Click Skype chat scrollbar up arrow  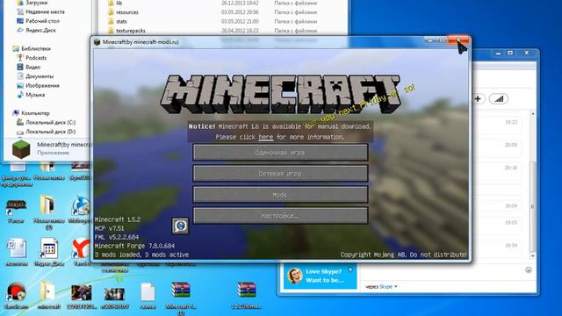[x=533, y=114]
